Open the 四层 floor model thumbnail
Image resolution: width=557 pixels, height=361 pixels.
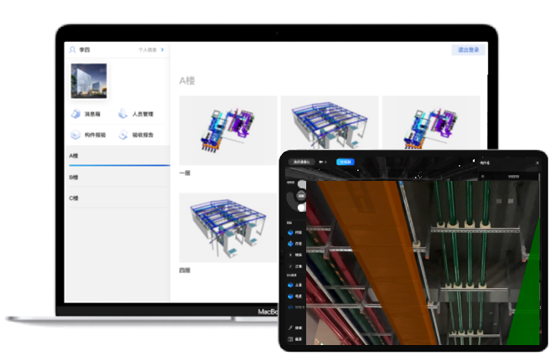click(227, 227)
